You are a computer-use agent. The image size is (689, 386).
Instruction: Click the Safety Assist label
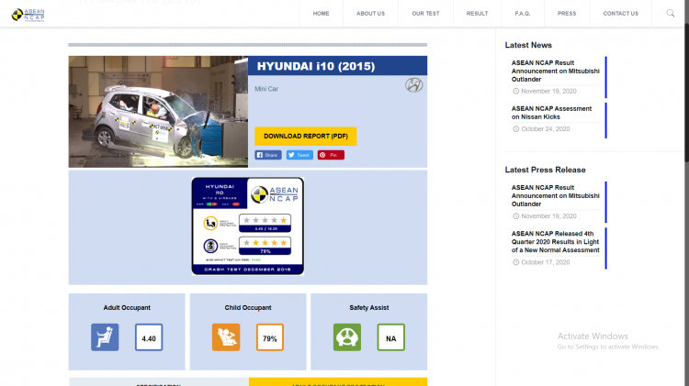(x=369, y=307)
